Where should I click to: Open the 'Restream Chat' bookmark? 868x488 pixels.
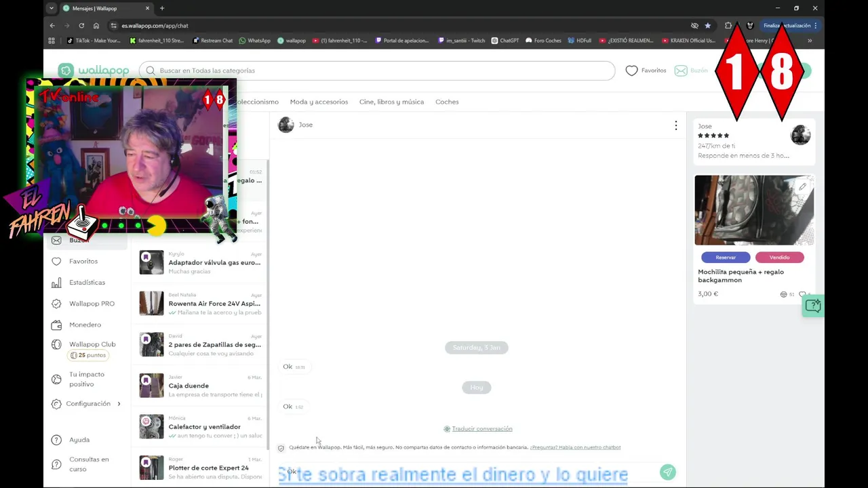click(x=213, y=41)
